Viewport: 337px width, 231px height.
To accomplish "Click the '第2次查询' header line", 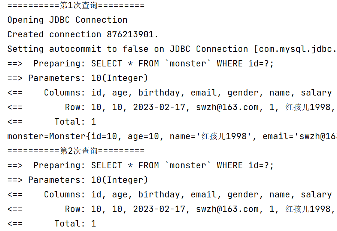I will (x=76, y=151).
